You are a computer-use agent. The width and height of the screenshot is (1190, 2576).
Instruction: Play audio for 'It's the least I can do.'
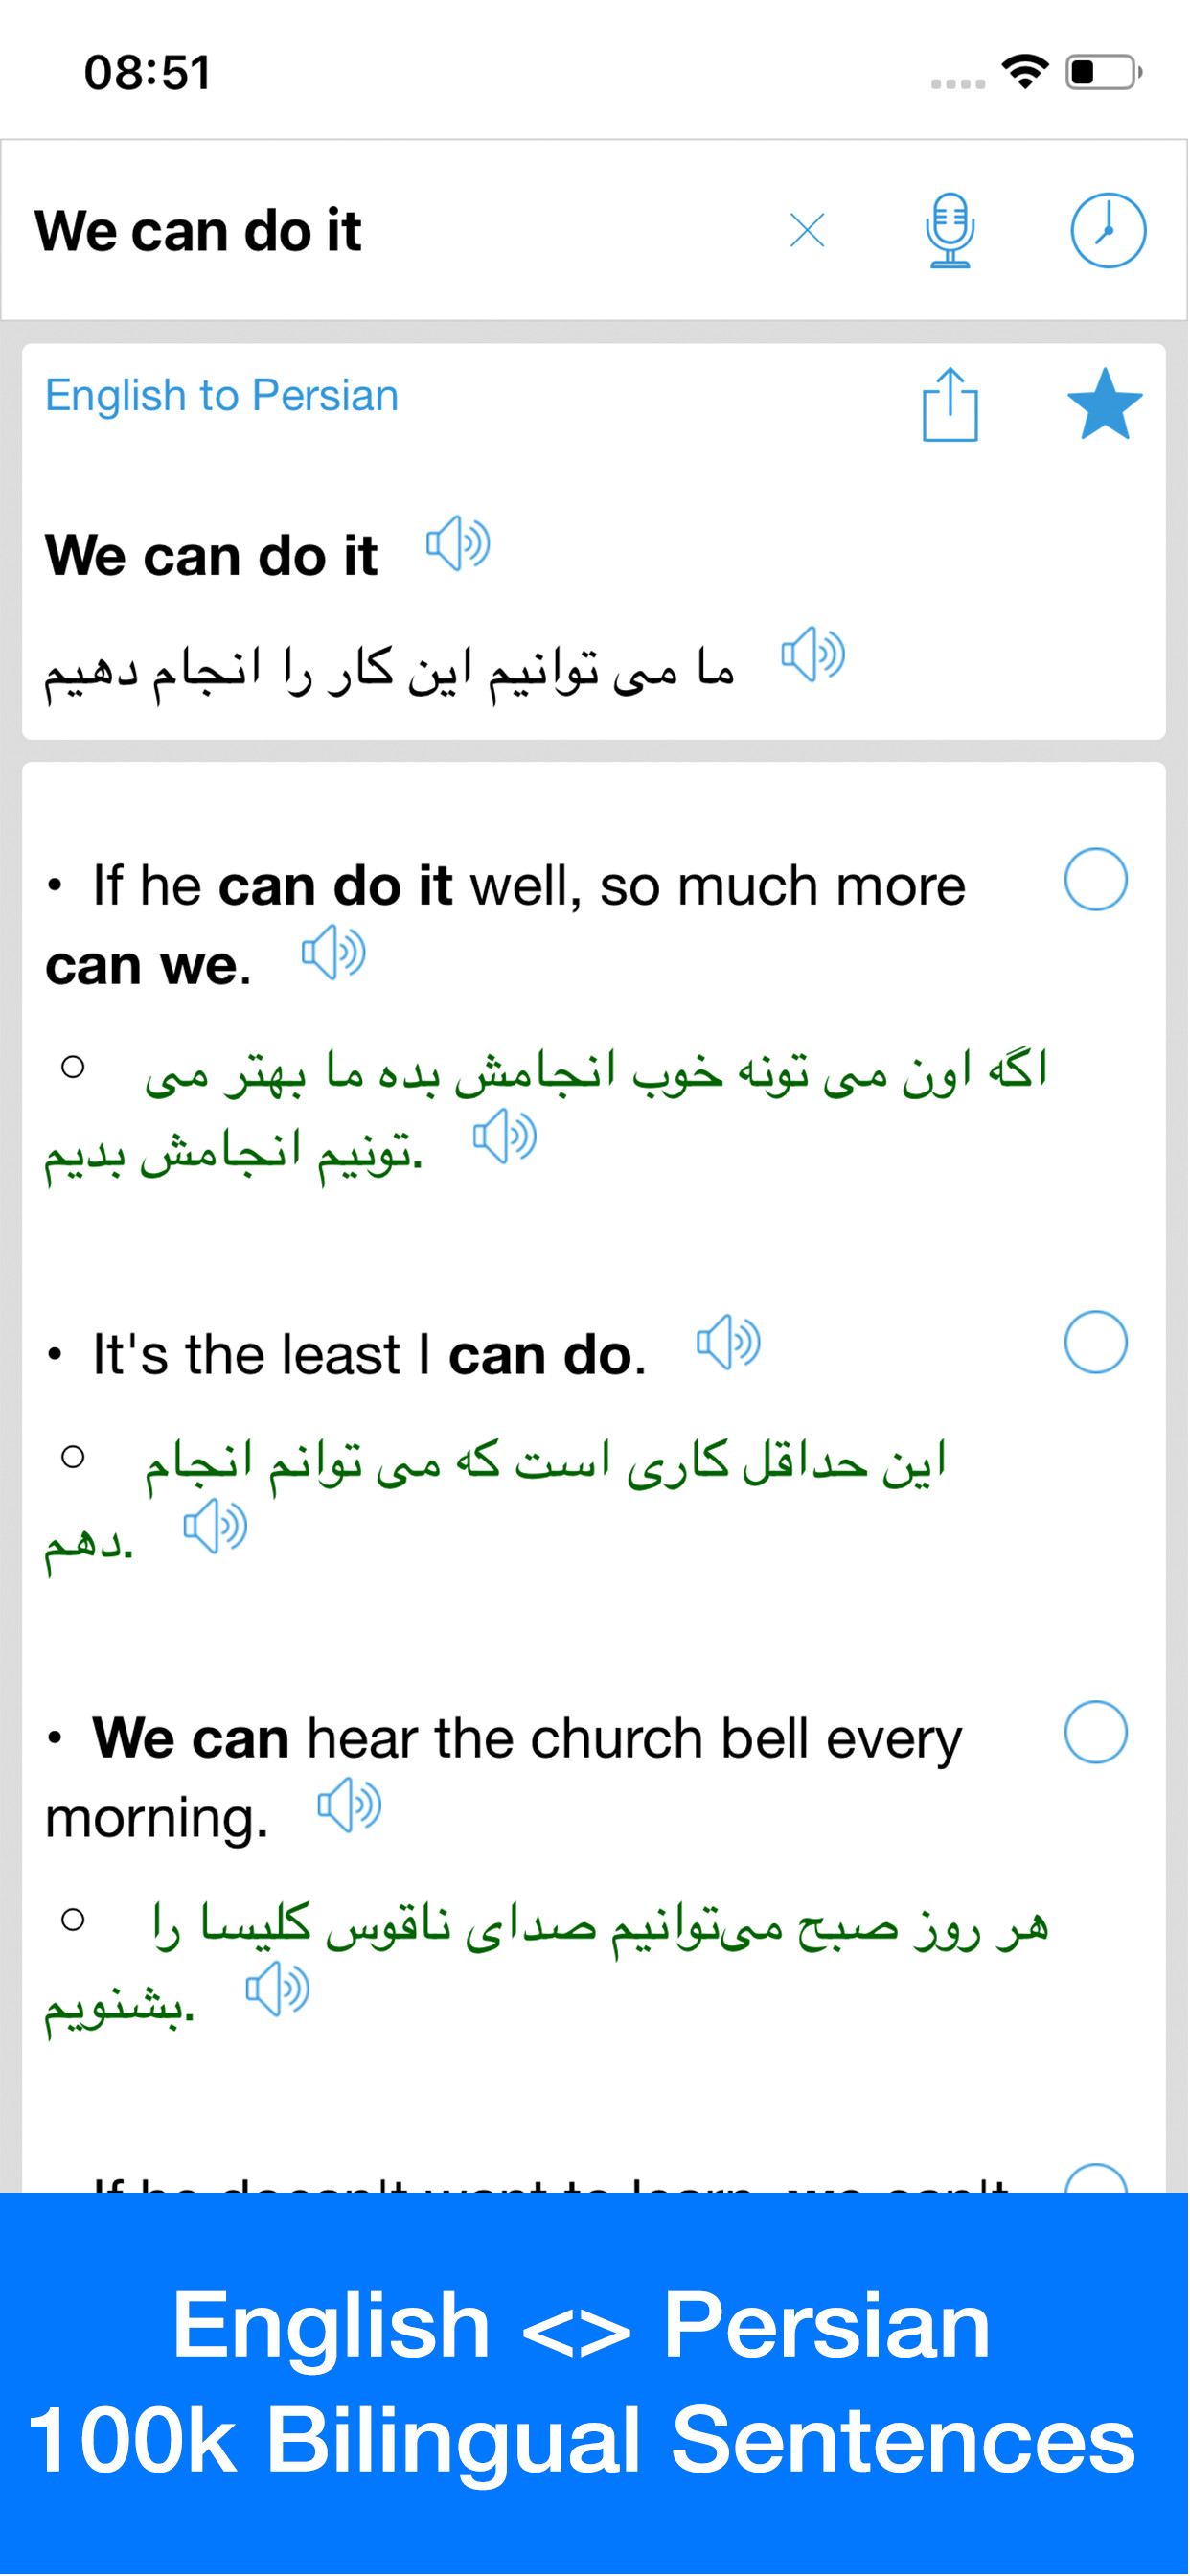(x=728, y=1343)
